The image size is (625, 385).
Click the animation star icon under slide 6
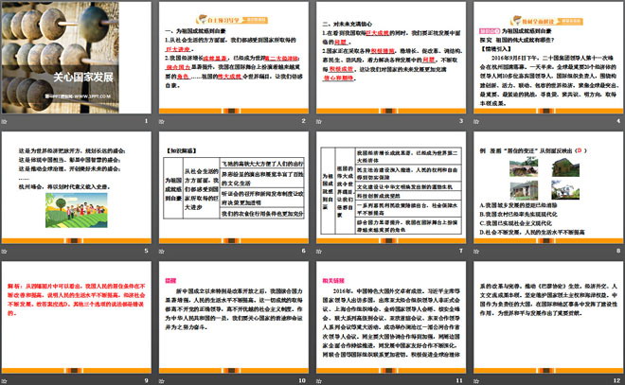pos(161,252)
